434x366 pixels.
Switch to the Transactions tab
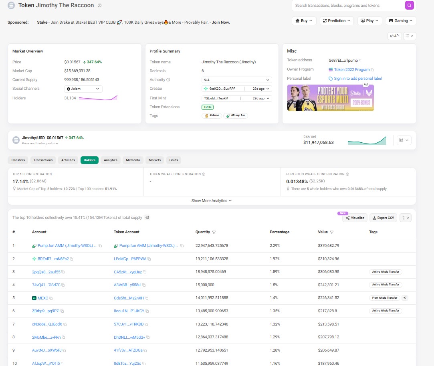point(43,160)
